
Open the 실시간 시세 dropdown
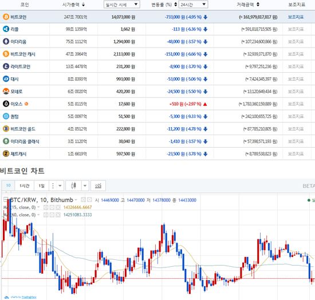point(122,5)
